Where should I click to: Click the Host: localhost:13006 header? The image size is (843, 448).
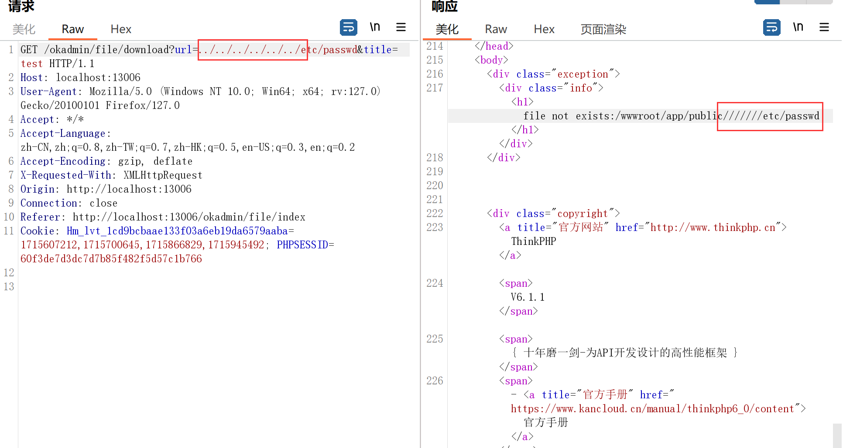click(81, 78)
